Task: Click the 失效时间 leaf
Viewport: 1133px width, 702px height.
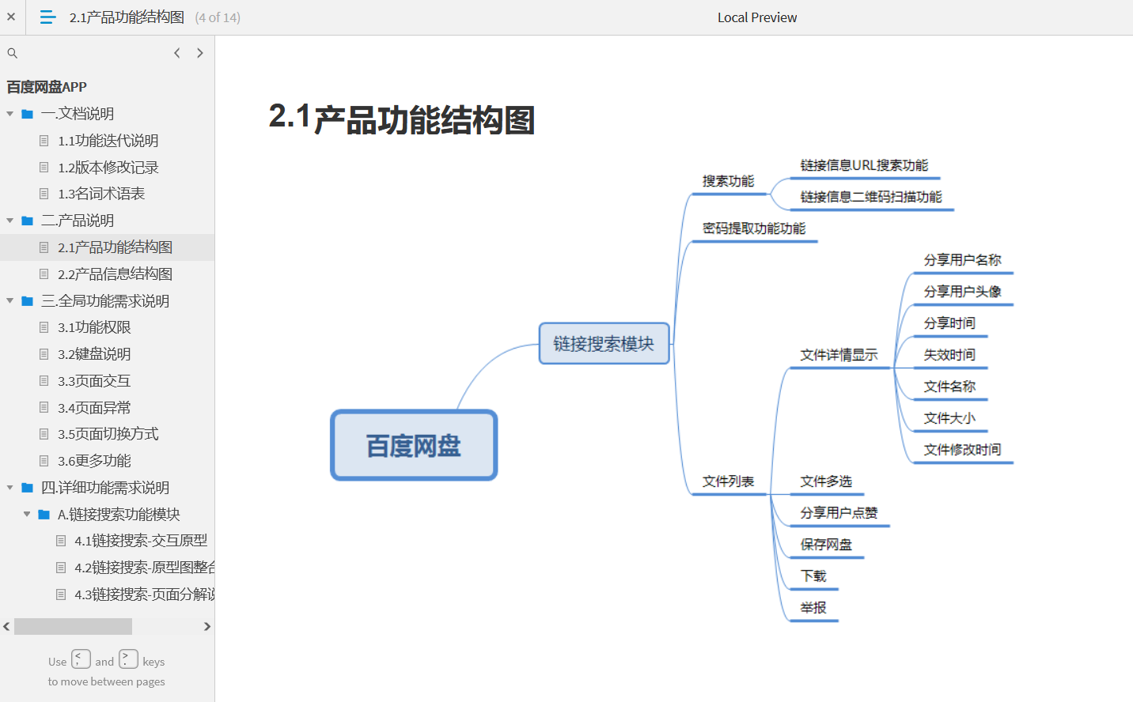Action: (949, 355)
